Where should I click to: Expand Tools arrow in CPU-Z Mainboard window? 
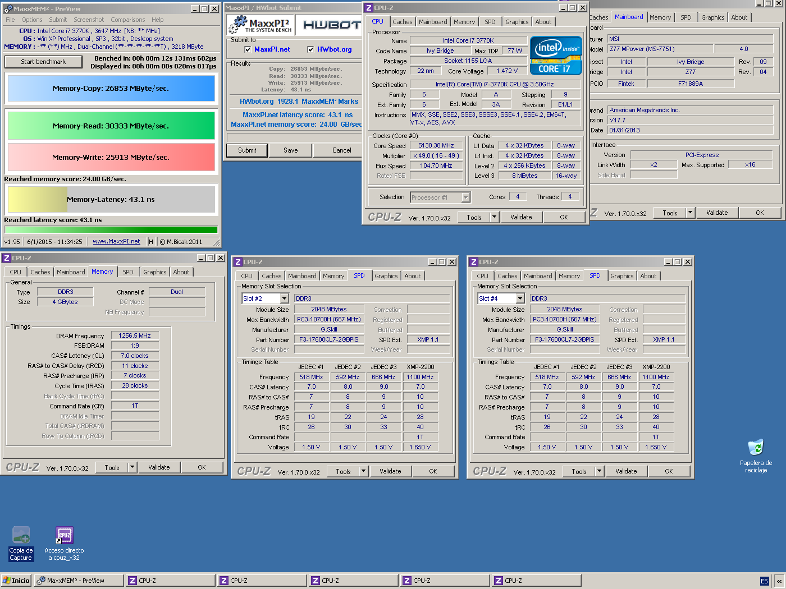[x=691, y=213]
